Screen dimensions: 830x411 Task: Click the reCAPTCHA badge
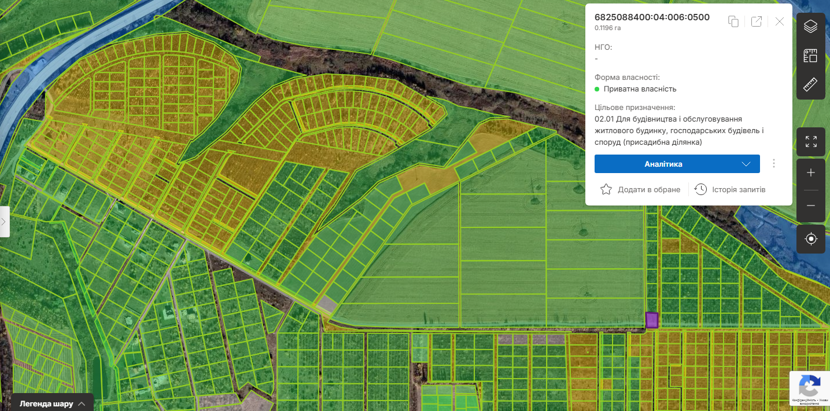(809, 386)
